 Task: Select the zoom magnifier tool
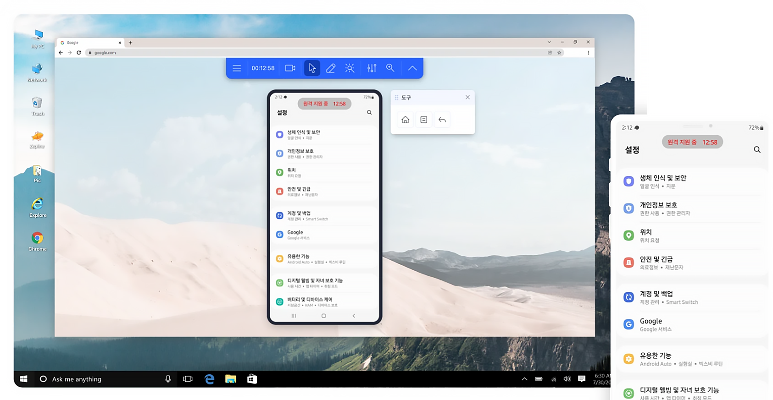pos(390,68)
